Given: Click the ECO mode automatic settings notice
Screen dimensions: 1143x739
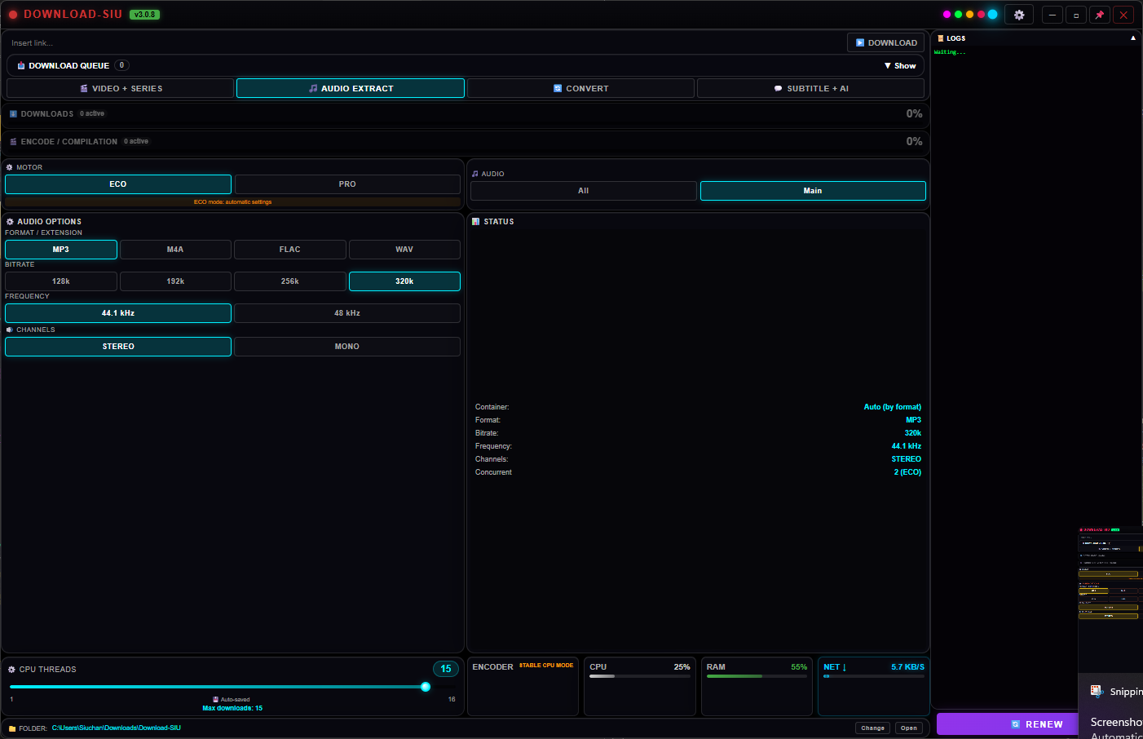Looking at the screenshot, I should pyautogui.click(x=233, y=202).
